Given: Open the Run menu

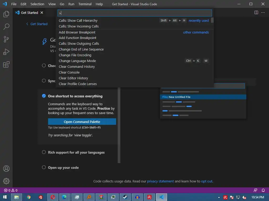Looking at the screenshot, I should tap(71, 4).
